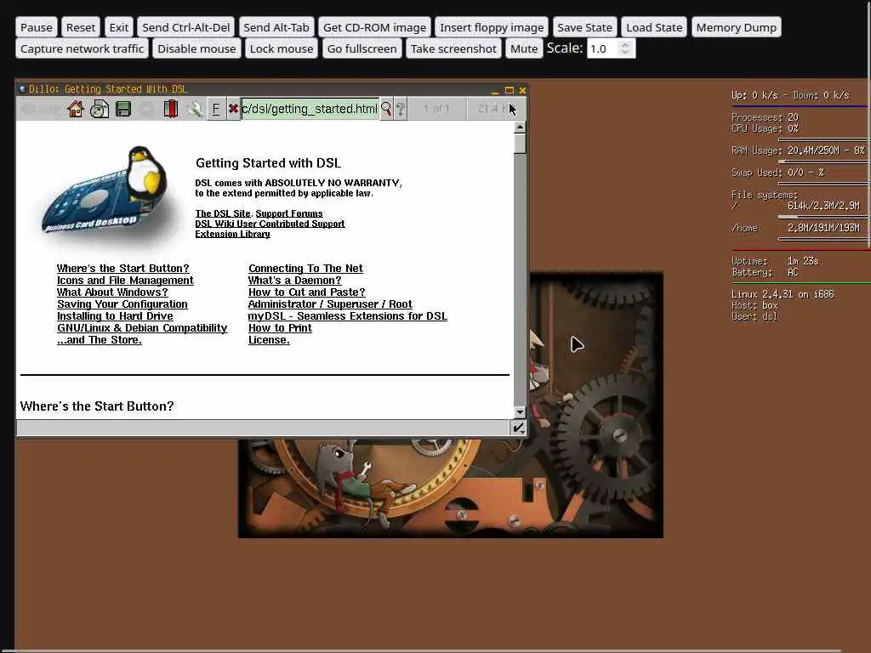Click the Save State button
871x653 pixels.
(584, 27)
